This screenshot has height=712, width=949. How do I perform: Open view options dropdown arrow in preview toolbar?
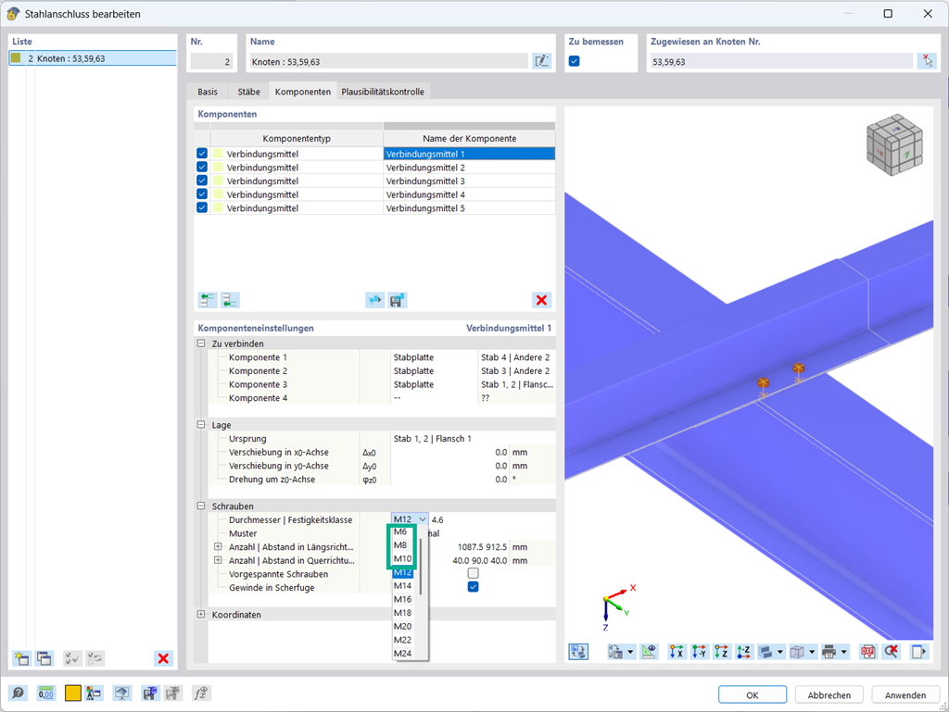click(630, 652)
